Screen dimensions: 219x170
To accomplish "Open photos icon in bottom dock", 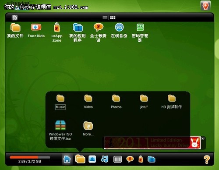I will (92, 159).
